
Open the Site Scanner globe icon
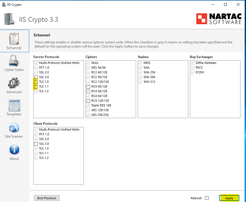pyautogui.click(x=14, y=128)
